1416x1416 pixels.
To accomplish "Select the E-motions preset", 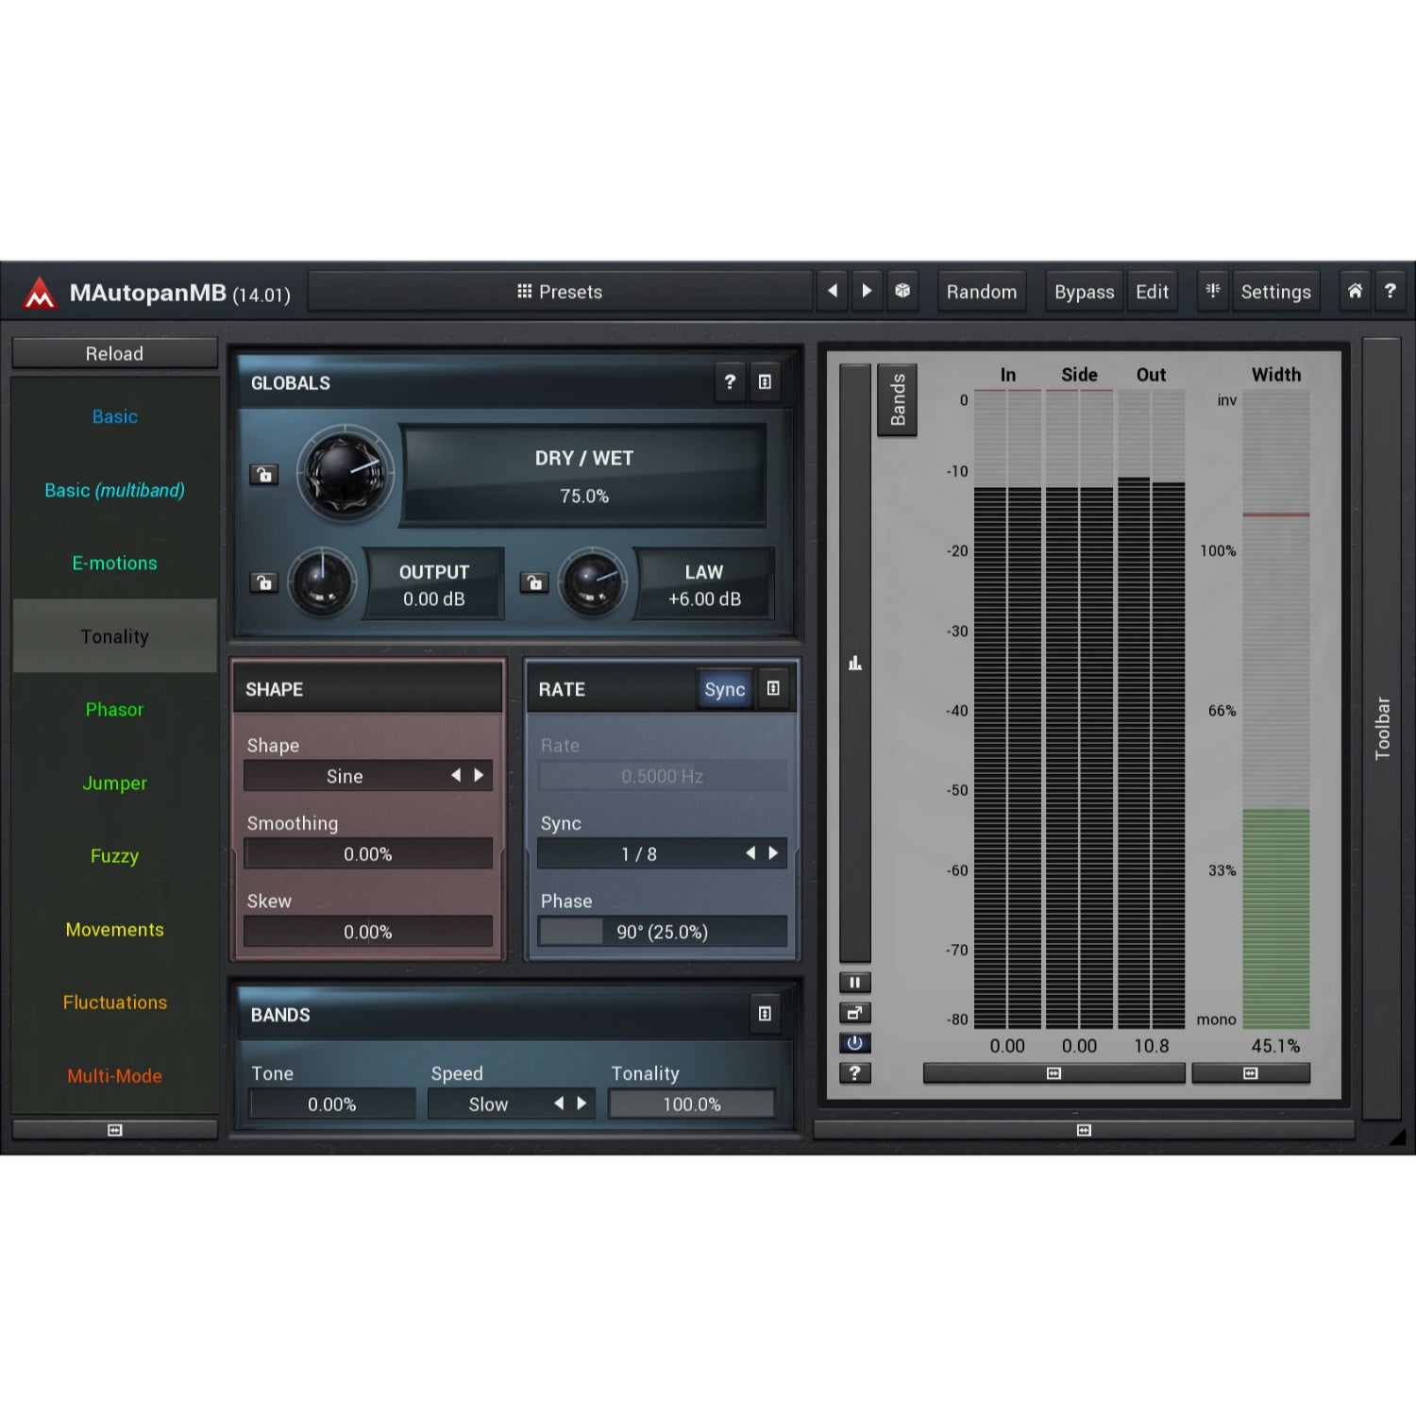I will point(115,563).
